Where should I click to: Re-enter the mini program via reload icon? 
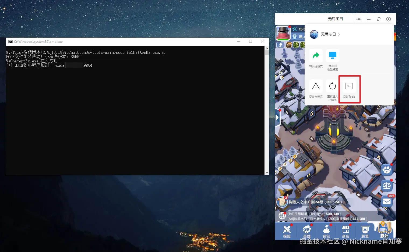coord(332,86)
